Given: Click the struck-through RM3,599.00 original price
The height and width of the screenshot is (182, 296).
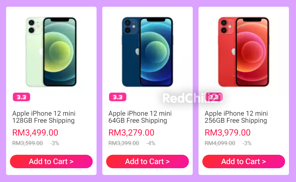Looking at the screenshot, I should point(28,143).
